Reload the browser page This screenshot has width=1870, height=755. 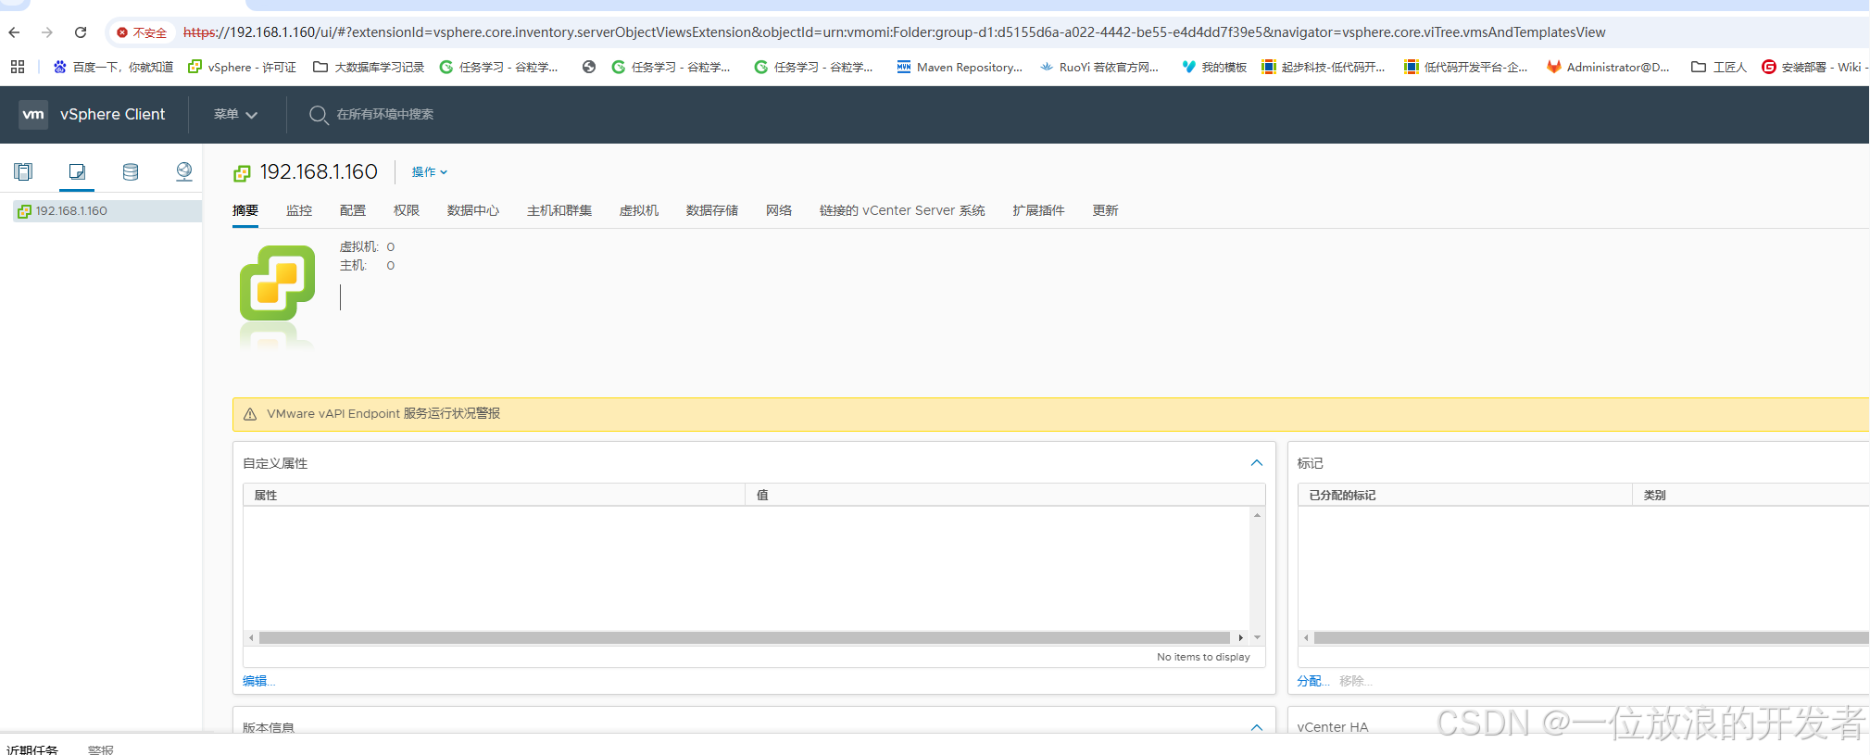tap(81, 32)
